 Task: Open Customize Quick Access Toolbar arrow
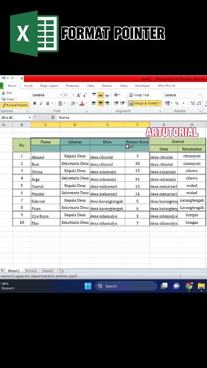click(x=22, y=79)
